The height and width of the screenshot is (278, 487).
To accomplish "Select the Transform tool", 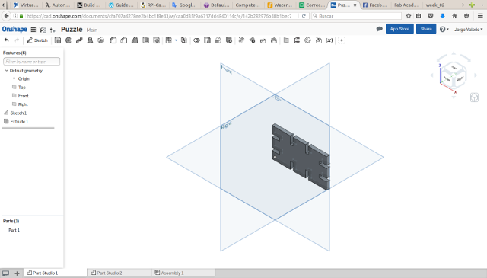I will [x=218, y=40].
